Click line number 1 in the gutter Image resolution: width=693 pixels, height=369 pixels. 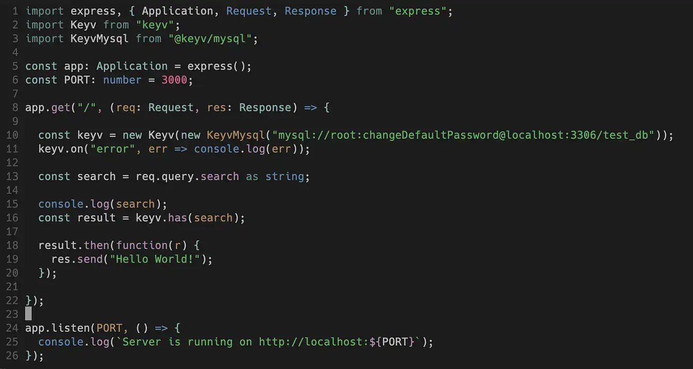pyautogui.click(x=15, y=11)
